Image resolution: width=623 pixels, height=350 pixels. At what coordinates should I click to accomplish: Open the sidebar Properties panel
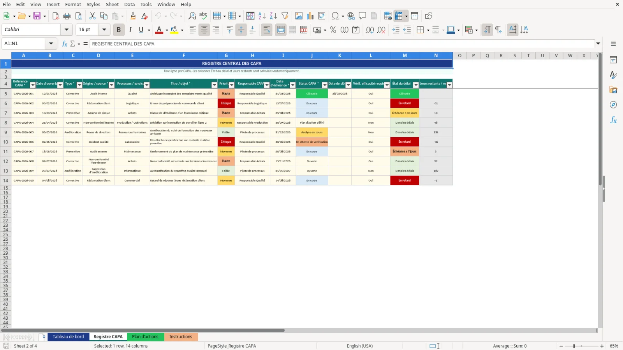[x=613, y=60]
